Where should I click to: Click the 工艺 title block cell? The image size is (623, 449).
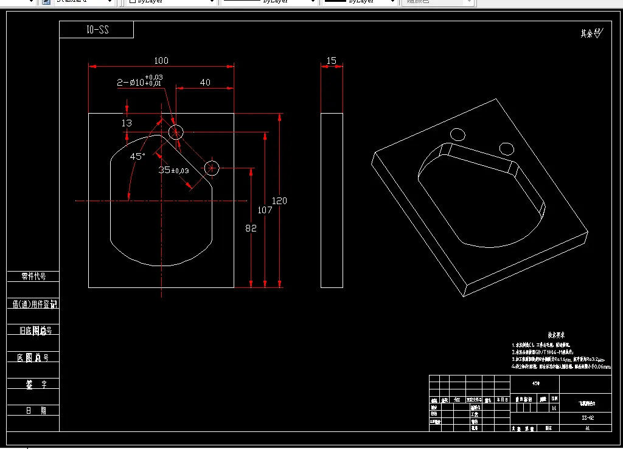475,414
